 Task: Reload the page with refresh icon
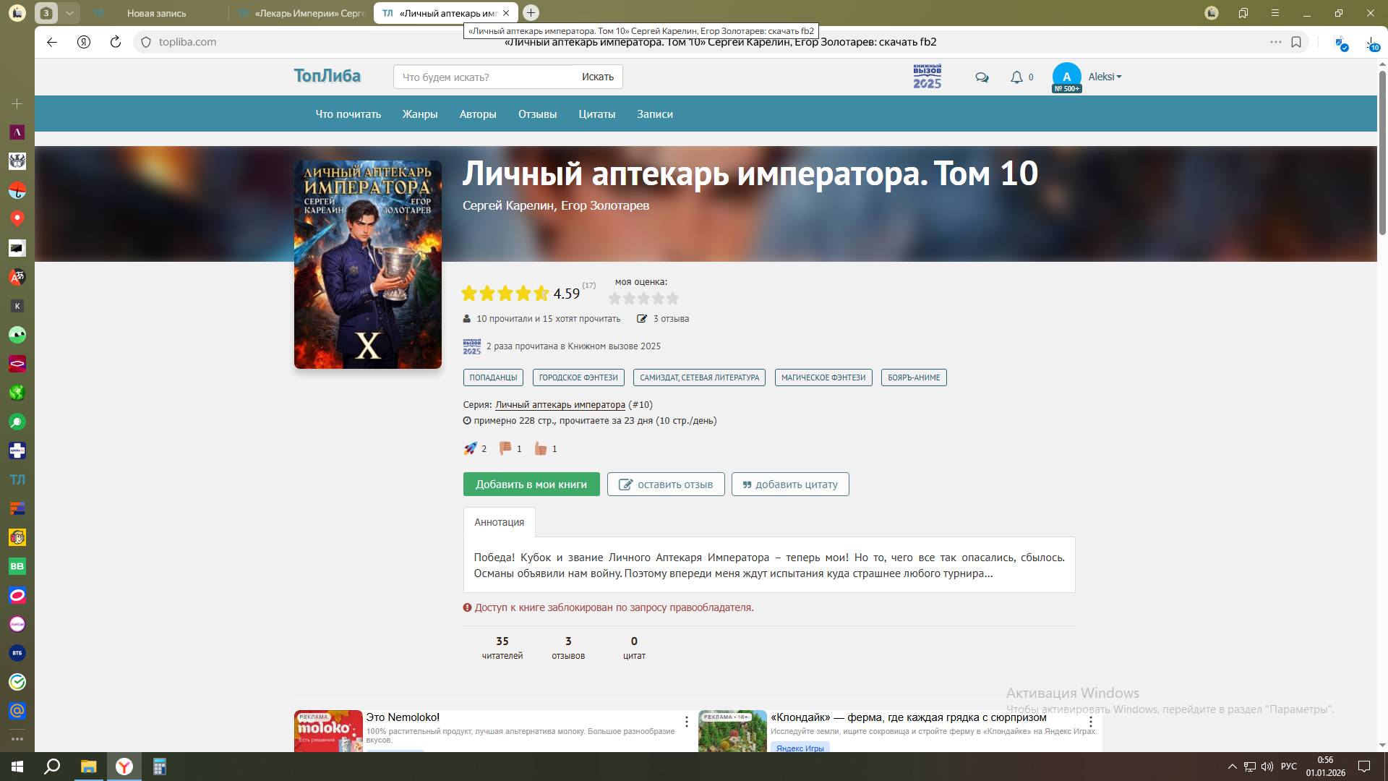(x=115, y=42)
